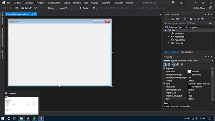Click the feedback icon right of Live Share
Screen dimensions: 215x121
tap(210, 8)
